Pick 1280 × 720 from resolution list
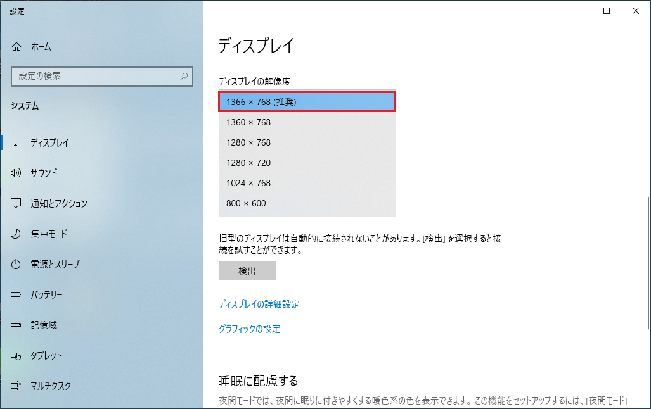The image size is (651, 409). pyautogui.click(x=307, y=163)
